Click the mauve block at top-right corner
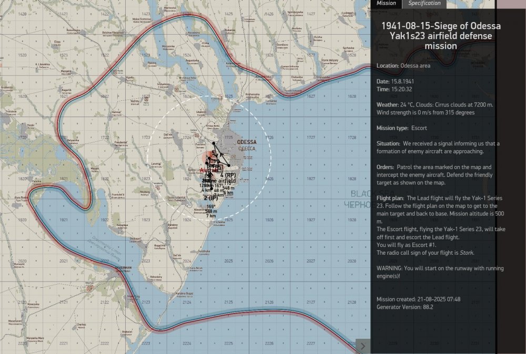The image size is (526, 354). point(511,4)
